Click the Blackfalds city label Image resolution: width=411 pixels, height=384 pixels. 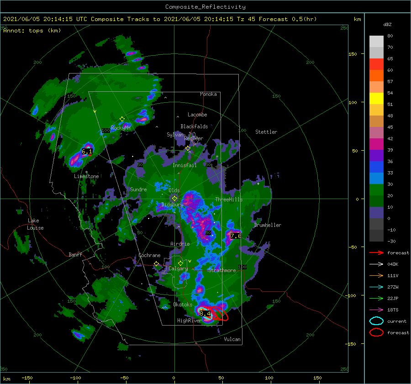pyautogui.click(x=194, y=126)
